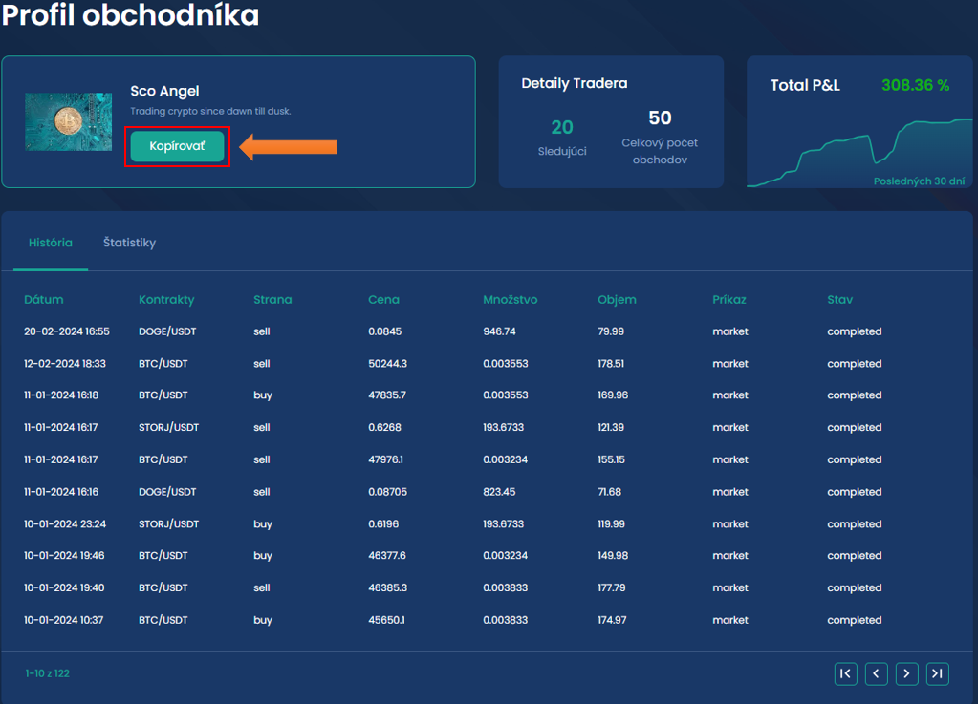Go to the previous history page
The image size is (978, 704).
(x=876, y=673)
